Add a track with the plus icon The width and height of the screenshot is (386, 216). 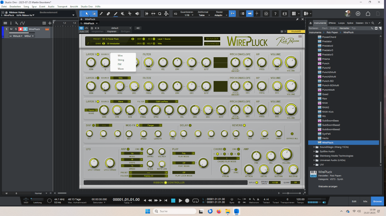[x=50, y=23]
